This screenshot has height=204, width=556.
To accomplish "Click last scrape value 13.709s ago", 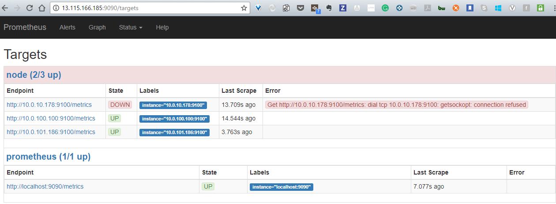I will [x=238, y=105].
